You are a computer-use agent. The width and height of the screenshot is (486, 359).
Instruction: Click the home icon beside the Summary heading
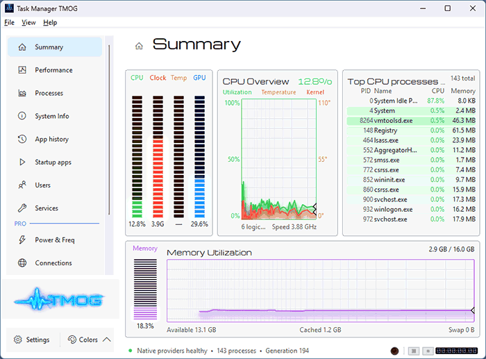pyautogui.click(x=139, y=47)
